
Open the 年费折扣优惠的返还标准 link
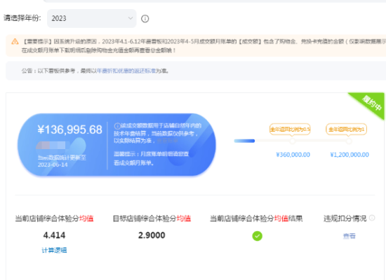point(126,71)
